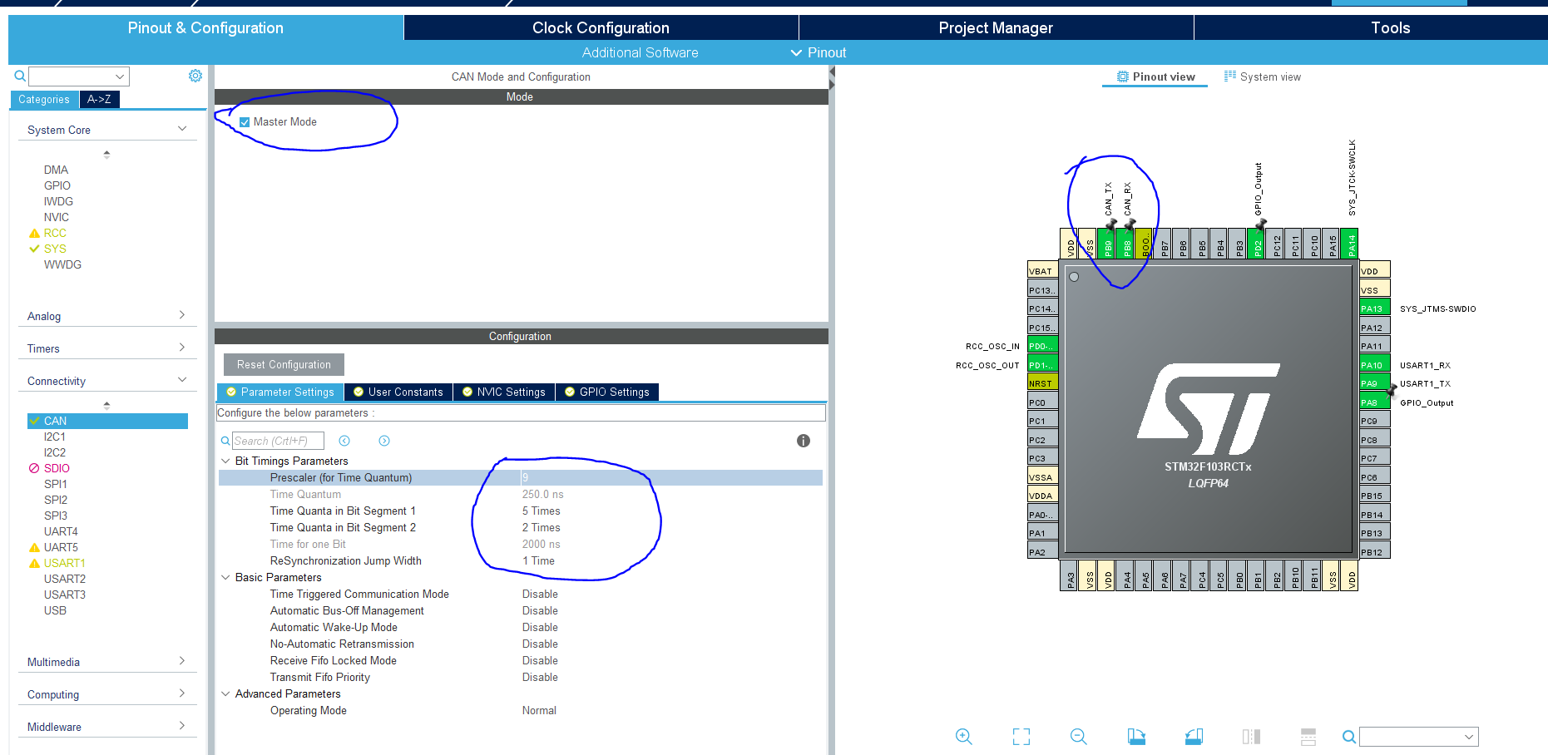
Task: Click the row layout icon in bottom toolbar
Action: pyautogui.click(x=1308, y=736)
